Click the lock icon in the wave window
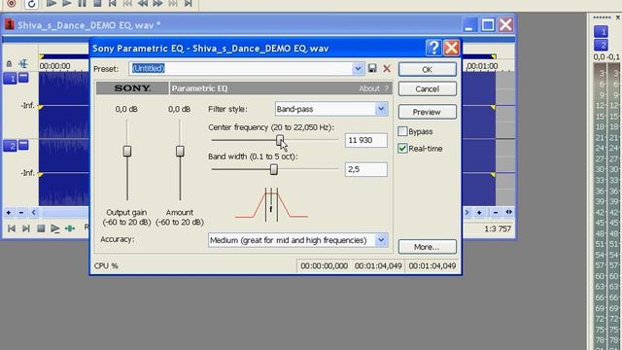 pyautogui.click(x=9, y=64)
